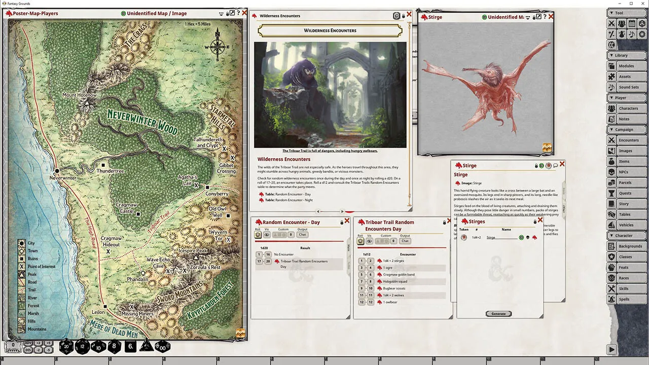Roll the d20 die
Screen dimensions: 649x365
[x=66, y=347]
